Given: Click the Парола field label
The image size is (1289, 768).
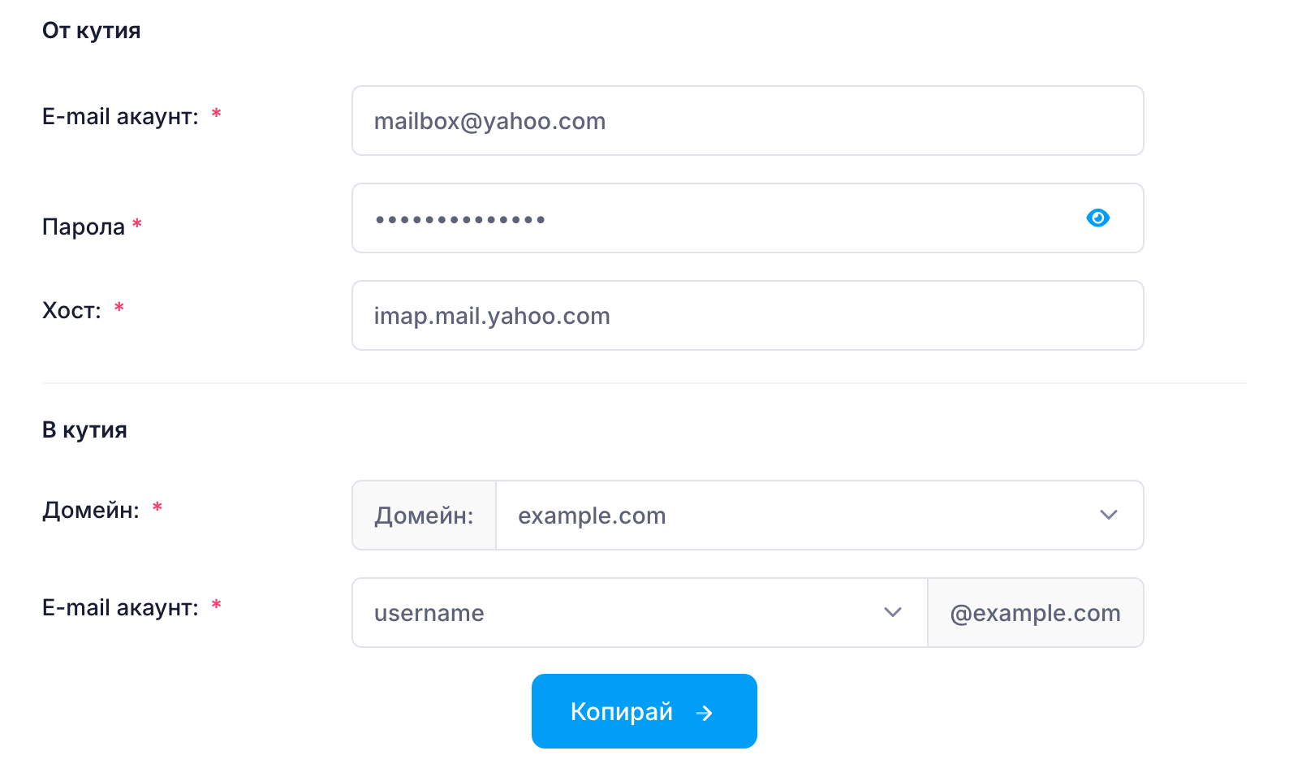Looking at the screenshot, I should [84, 227].
